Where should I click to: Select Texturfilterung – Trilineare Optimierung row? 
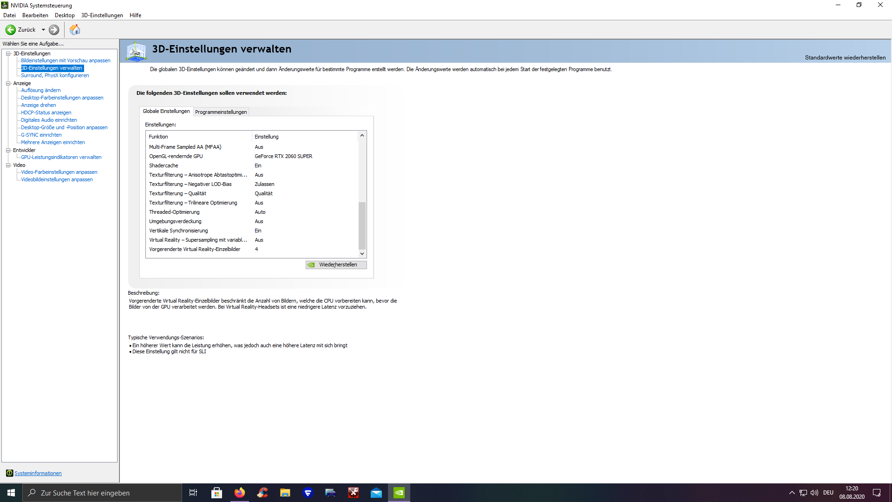[x=252, y=203]
